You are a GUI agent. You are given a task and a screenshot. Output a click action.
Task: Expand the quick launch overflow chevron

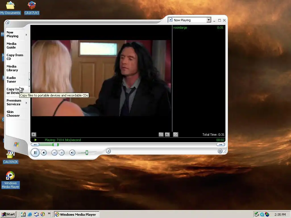[x=49, y=213]
